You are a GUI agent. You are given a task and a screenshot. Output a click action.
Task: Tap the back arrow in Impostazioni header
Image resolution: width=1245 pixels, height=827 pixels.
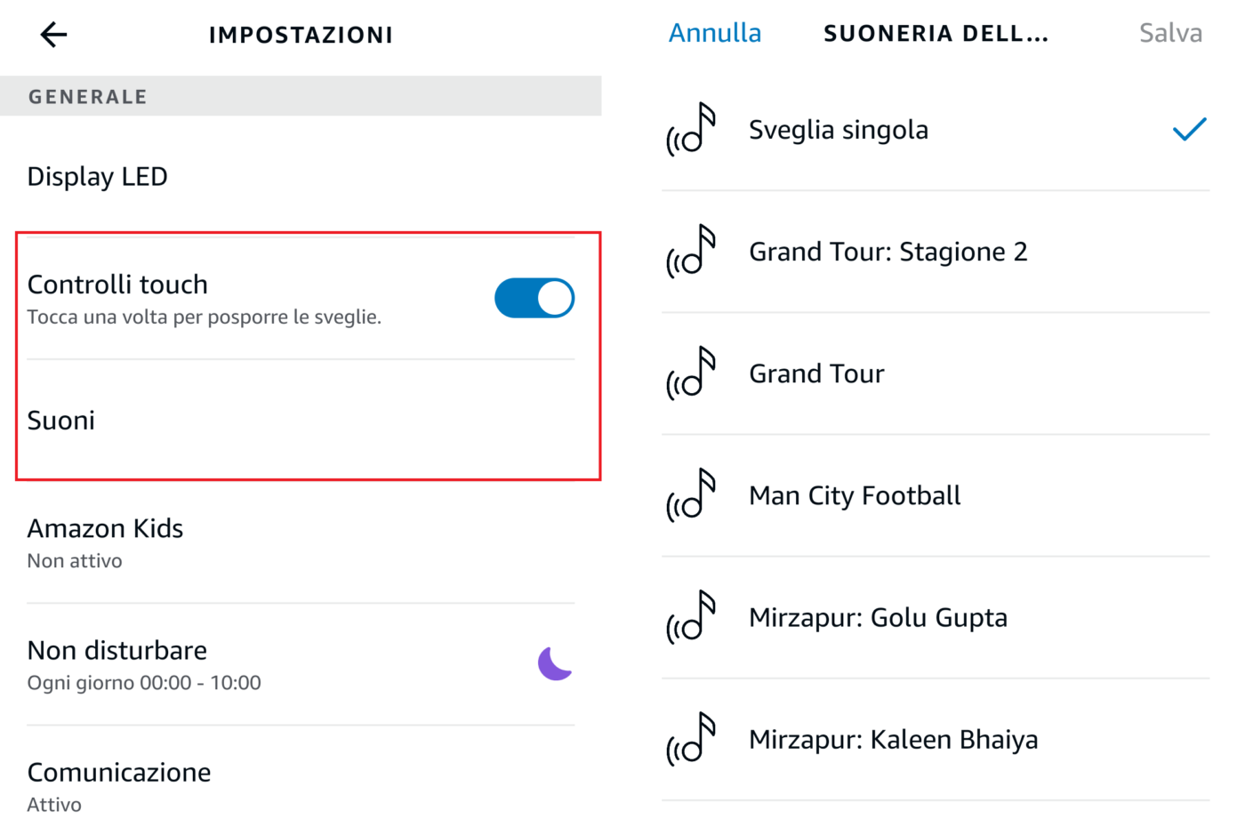(53, 35)
